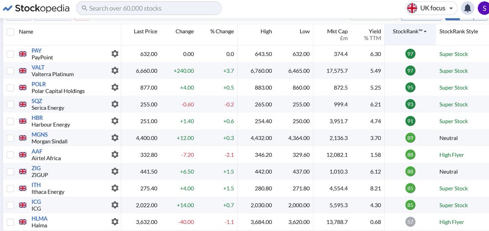489x231 pixels.
Task: Click Ithaca Energy yield 8.21
Action: pos(376,188)
